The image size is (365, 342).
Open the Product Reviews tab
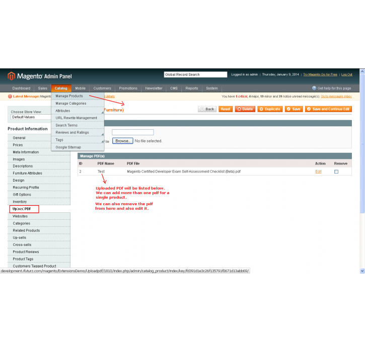(39, 252)
